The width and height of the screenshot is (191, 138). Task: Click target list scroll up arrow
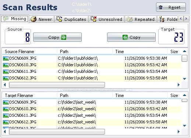184,95
